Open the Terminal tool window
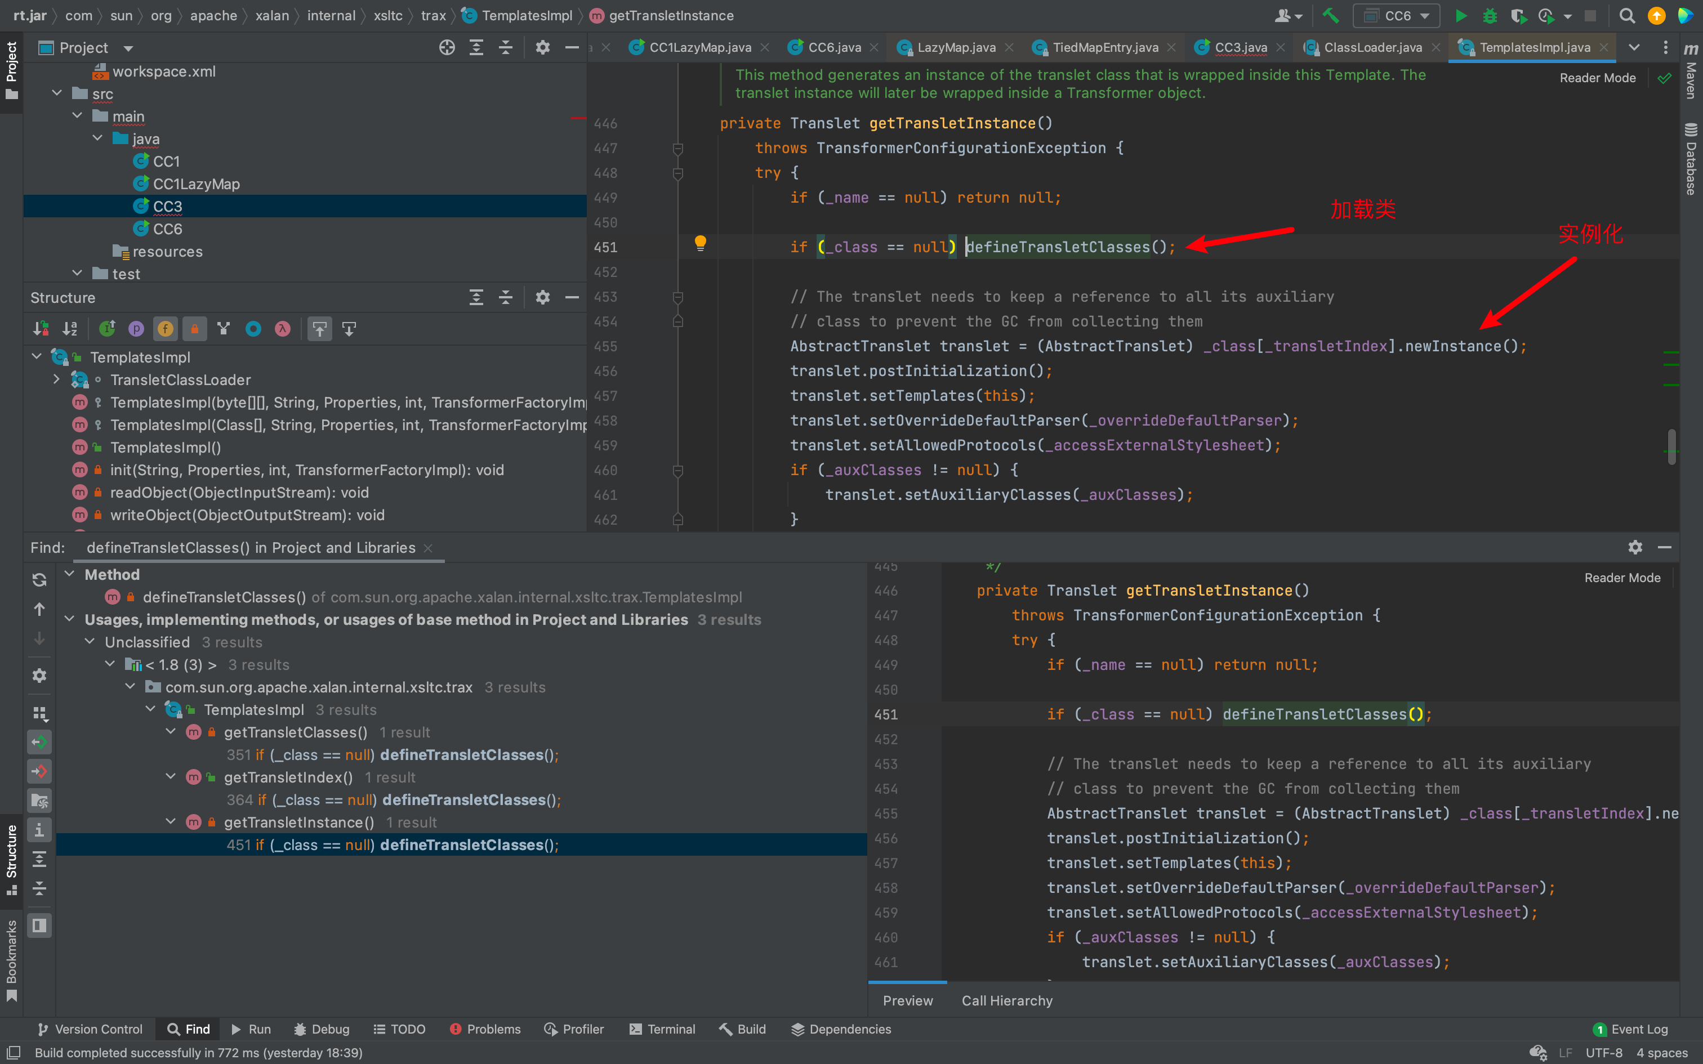Screen dimensions: 1703x1064 tap(662, 1029)
